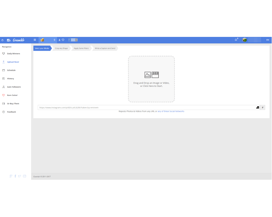Toggle the header on/off switch
This screenshot has height=217, width=272.
point(73,40)
